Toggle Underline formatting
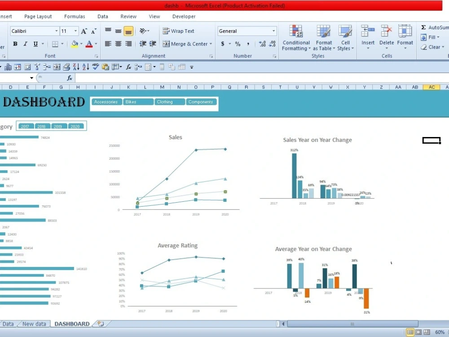This screenshot has height=337, width=449. tap(35, 44)
